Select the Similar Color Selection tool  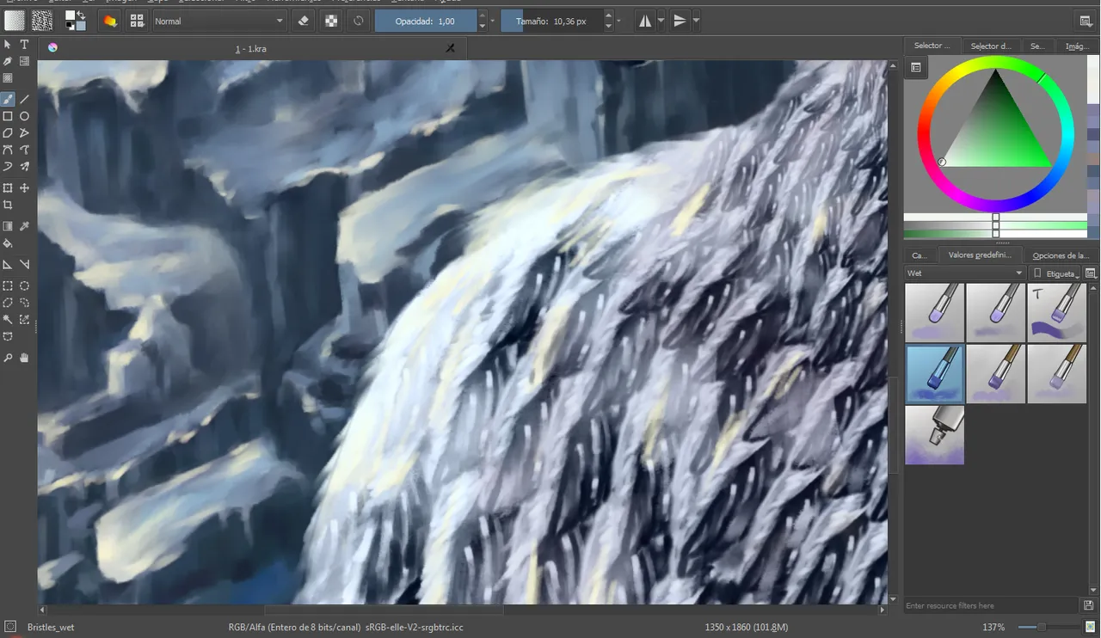click(24, 320)
